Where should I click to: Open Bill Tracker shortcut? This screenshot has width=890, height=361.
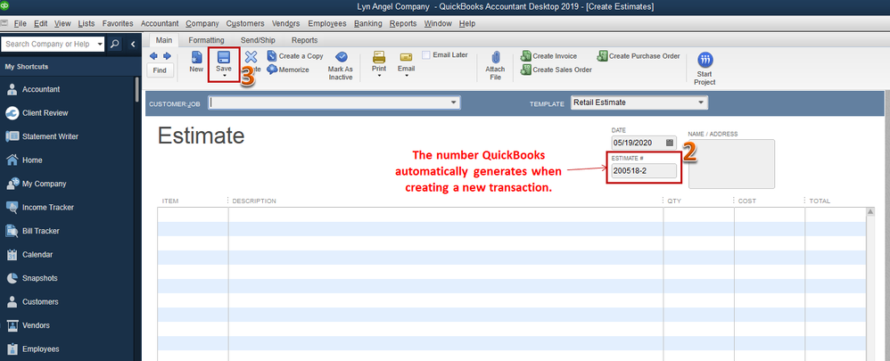point(41,231)
